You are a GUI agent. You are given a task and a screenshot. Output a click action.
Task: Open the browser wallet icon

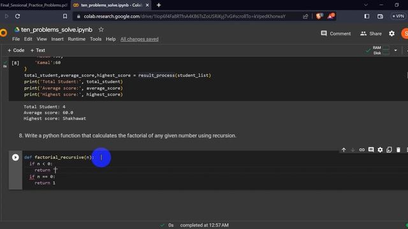(380, 17)
